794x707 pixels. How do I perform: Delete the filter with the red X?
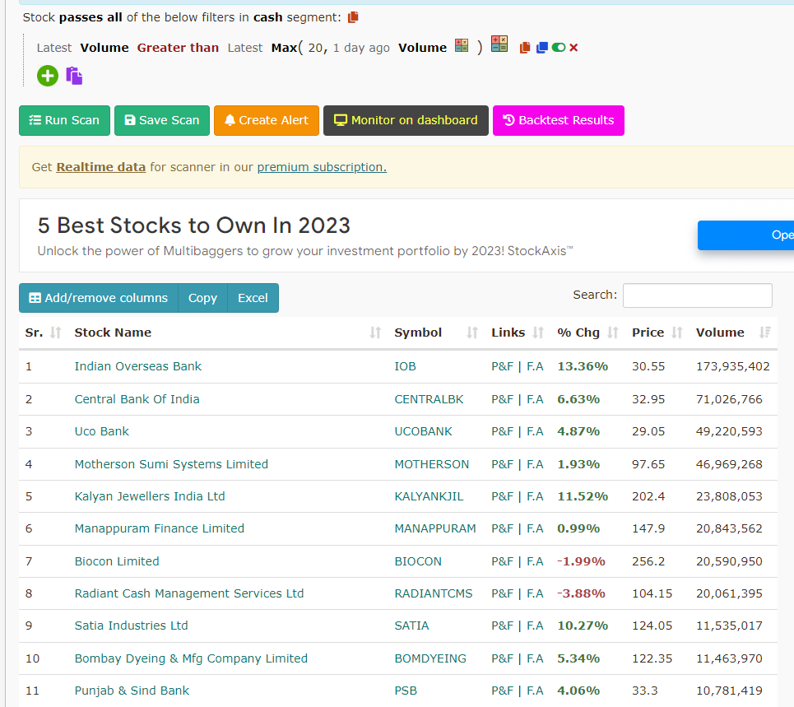coord(573,48)
